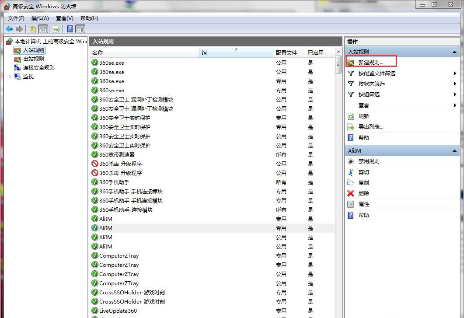Click the Back arrow toolbar icon

pos(9,29)
